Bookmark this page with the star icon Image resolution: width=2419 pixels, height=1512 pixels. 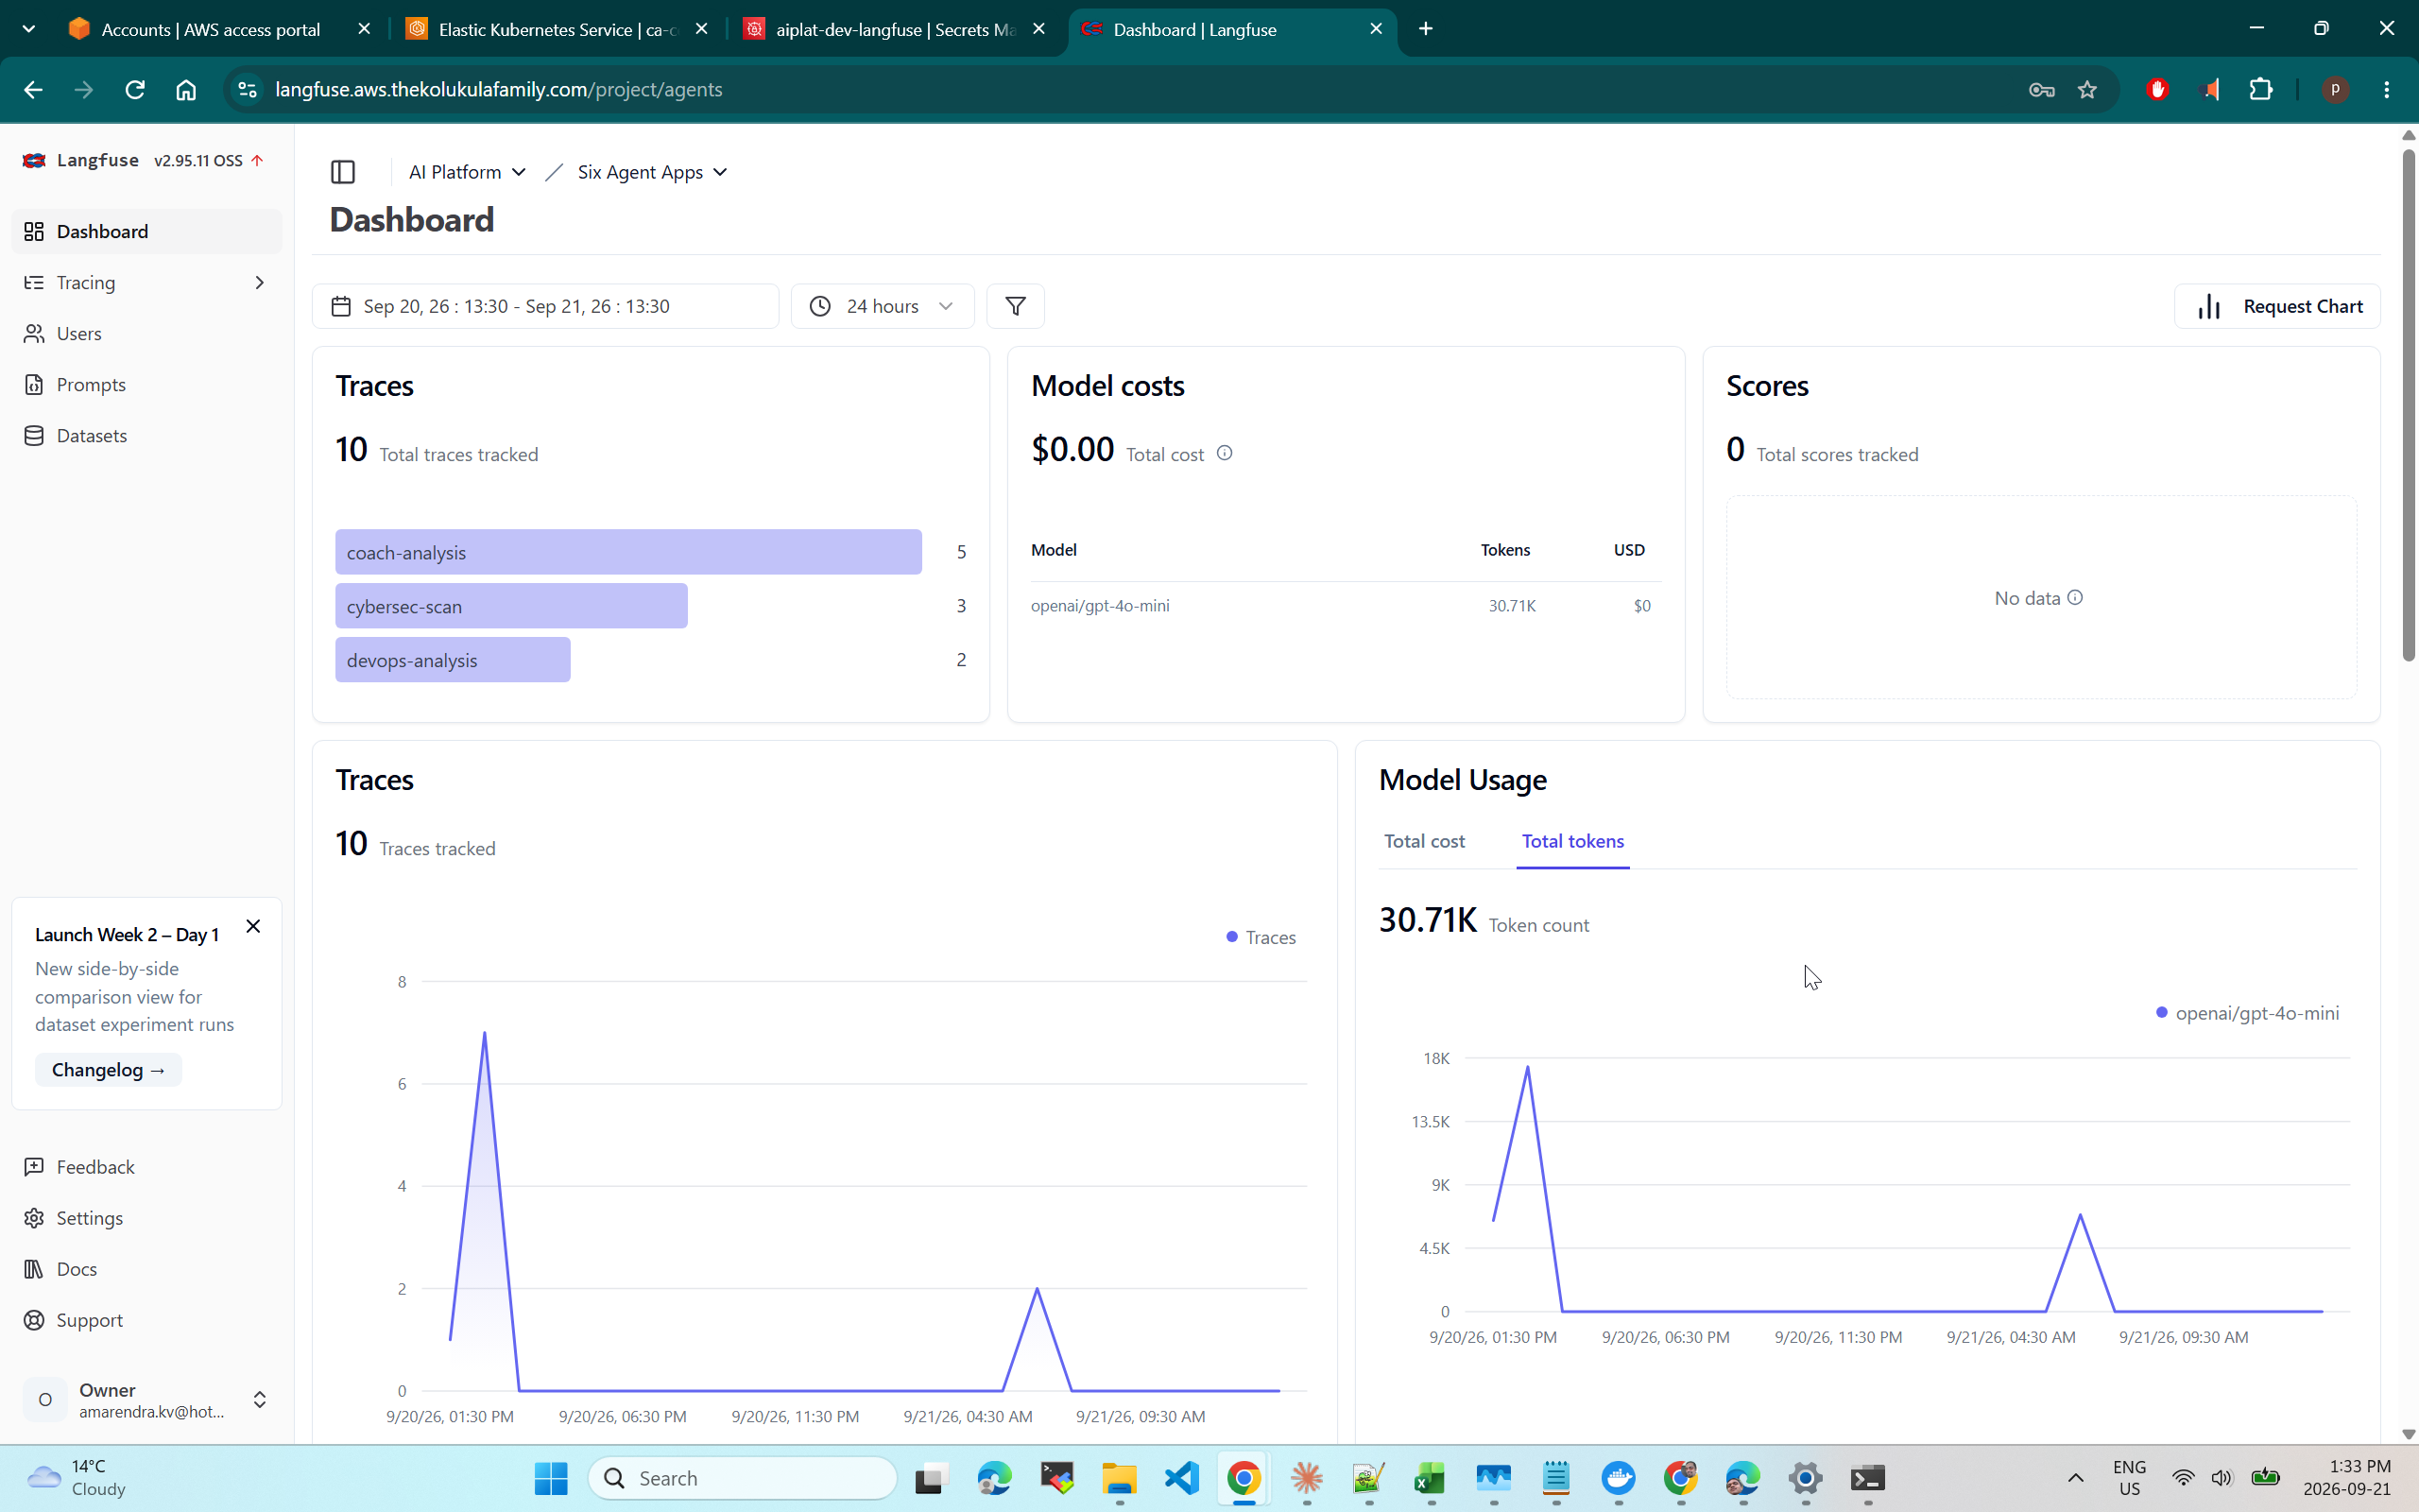[2087, 89]
